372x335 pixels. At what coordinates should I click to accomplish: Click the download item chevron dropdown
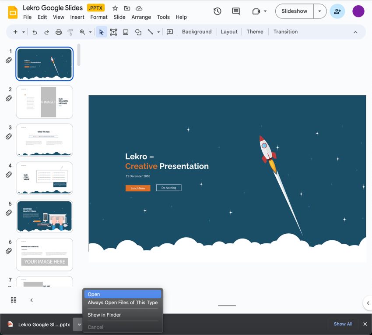pyautogui.click(x=79, y=324)
